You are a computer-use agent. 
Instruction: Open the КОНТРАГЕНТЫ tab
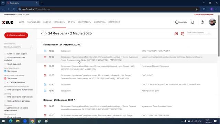pyautogui.click(x=85, y=22)
